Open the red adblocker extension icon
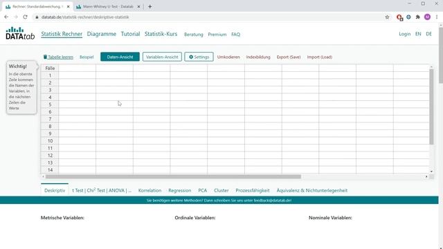Screen dimensions: 443x249 pyautogui.click(x=399, y=17)
